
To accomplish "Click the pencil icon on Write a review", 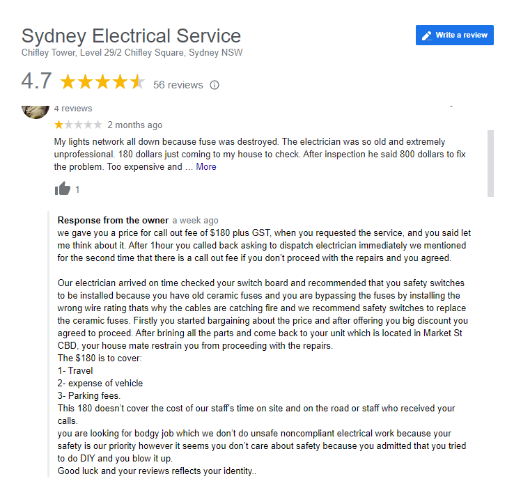I will tap(427, 35).
